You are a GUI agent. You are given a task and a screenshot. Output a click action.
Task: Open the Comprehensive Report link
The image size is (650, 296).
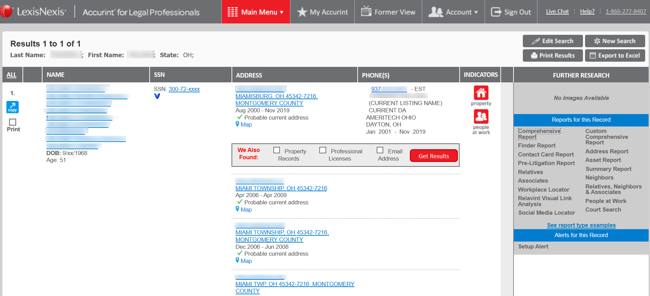(x=539, y=134)
